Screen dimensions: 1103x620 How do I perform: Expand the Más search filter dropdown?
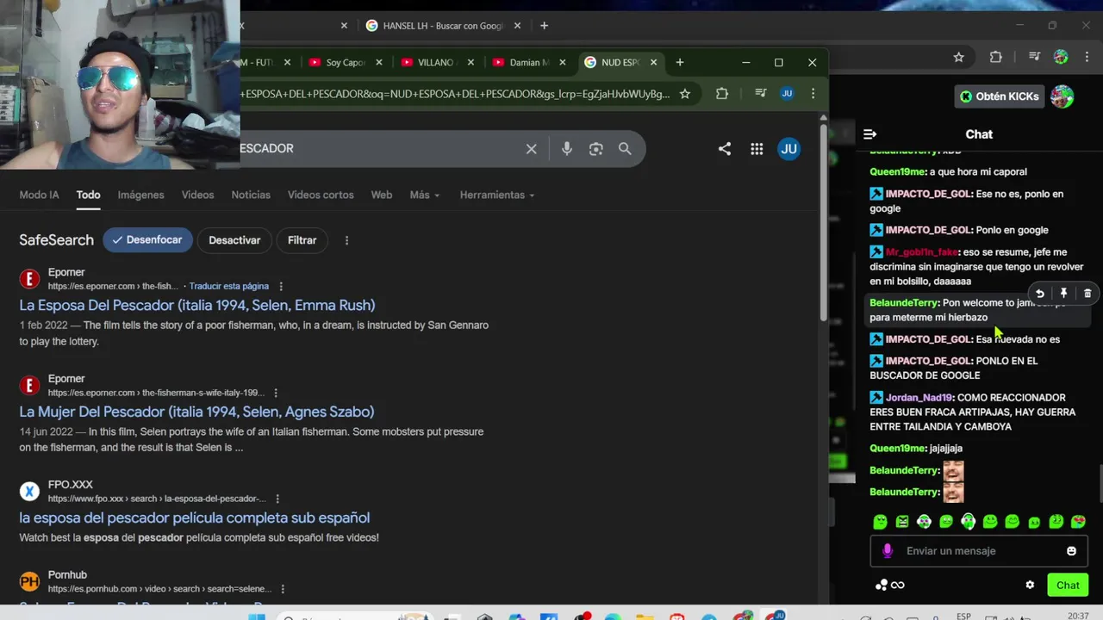coord(425,195)
